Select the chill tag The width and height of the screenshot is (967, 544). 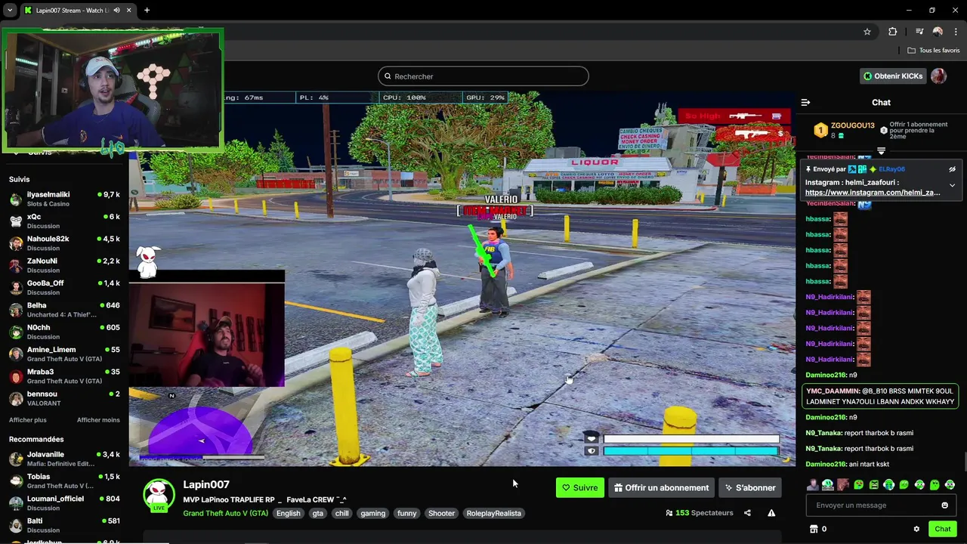pos(342,513)
